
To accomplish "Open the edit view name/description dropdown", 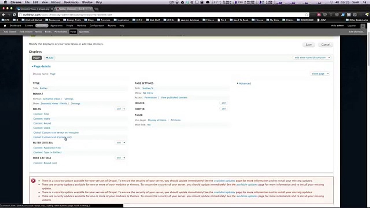I will (329, 57).
